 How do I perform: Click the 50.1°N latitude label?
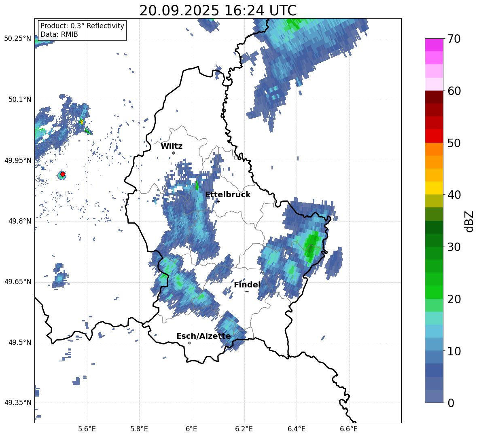point(20,100)
